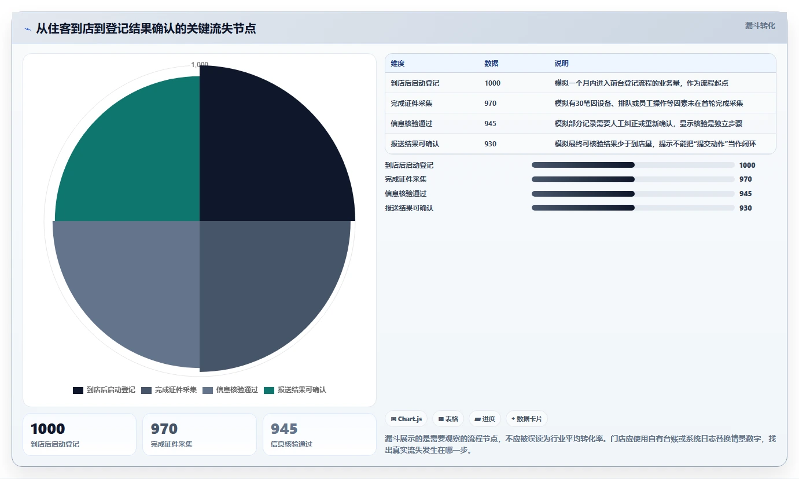The width and height of the screenshot is (799, 479).
Task: Click the 945 value in the table
Action: point(490,124)
